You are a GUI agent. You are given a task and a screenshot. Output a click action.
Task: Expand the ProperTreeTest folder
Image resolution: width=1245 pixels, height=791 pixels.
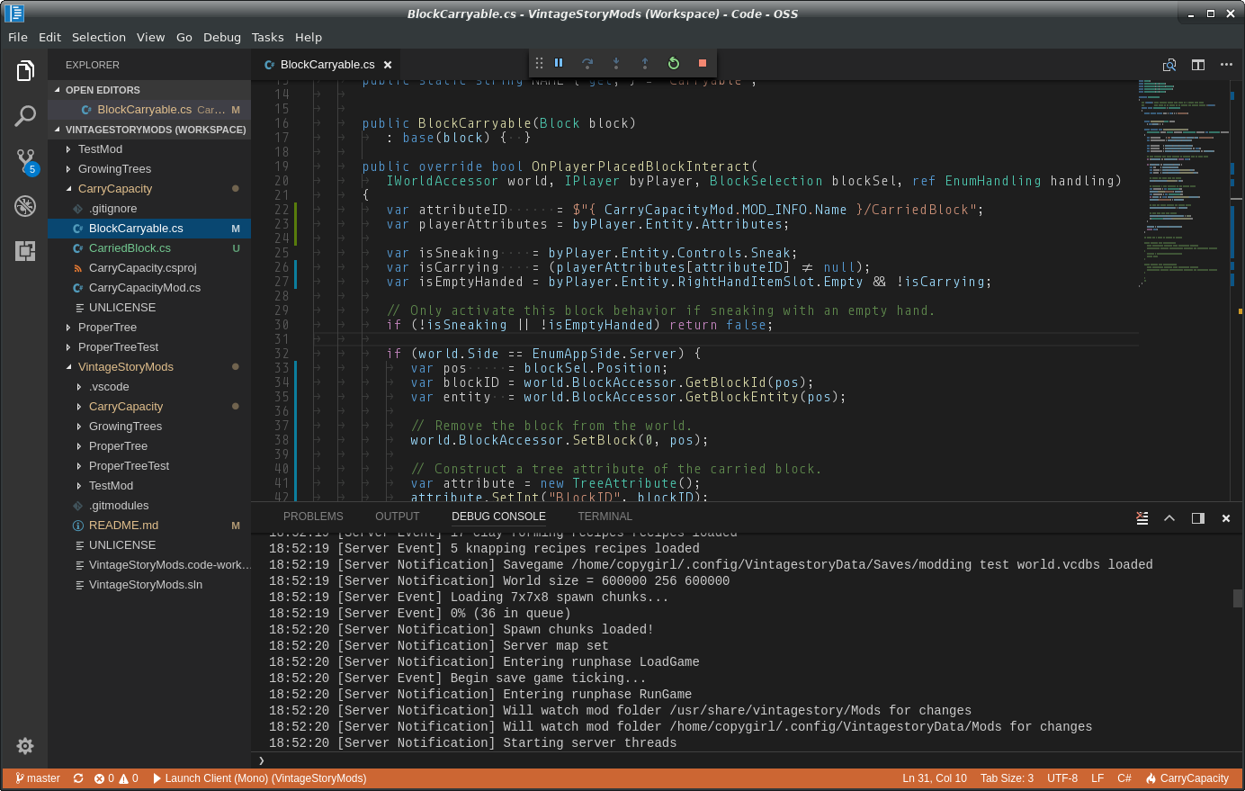(118, 347)
